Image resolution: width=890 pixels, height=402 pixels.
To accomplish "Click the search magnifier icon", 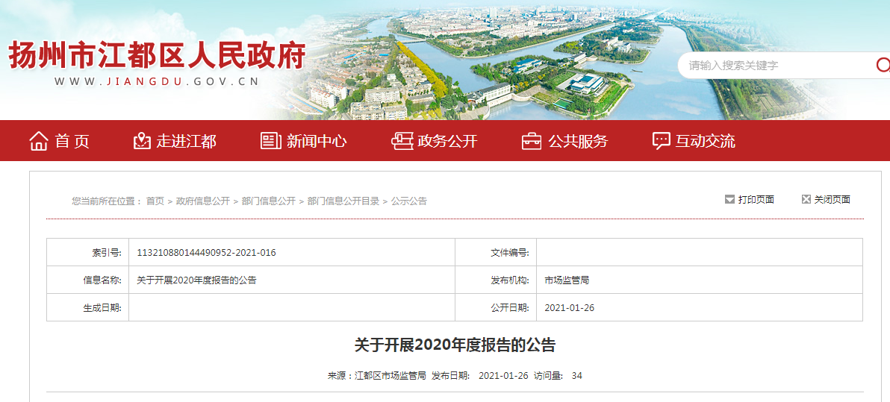I will 883,65.
